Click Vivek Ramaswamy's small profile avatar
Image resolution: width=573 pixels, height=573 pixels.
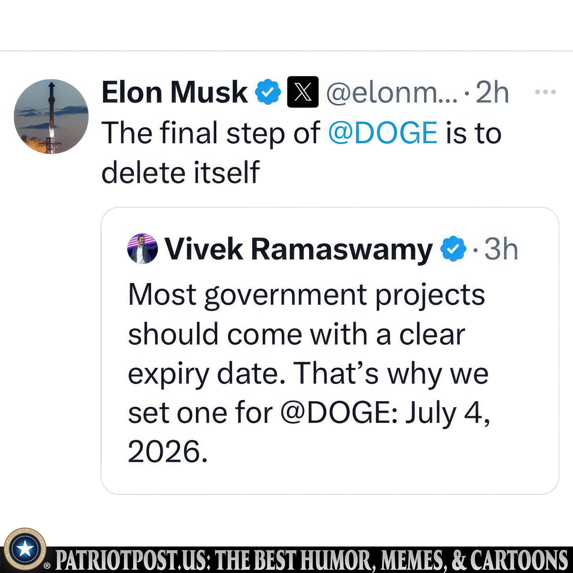pos(142,249)
